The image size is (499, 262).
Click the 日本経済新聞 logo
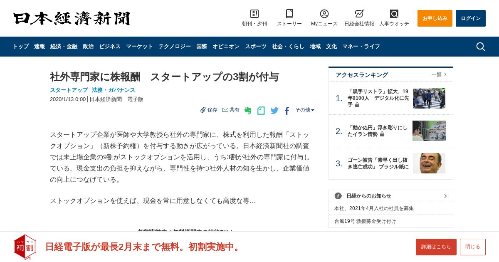pos(72,18)
